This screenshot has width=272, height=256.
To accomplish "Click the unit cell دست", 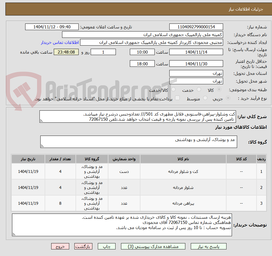I will 124,171.
